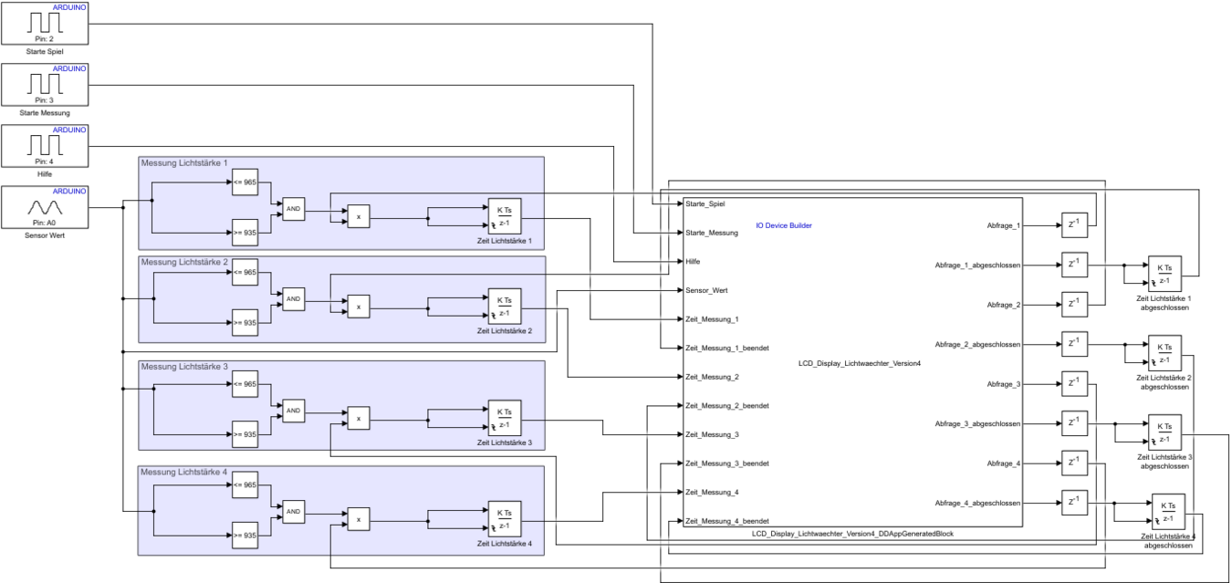Screen dimensions: 1232x583
Task: Click the delay block after Abfrage_1 output
Action: click(x=1075, y=224)
